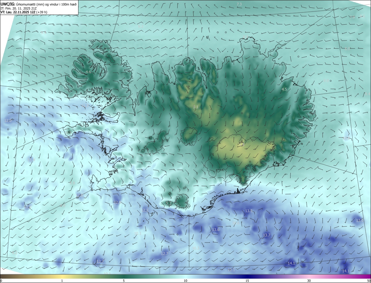Screen dimensions: 371x283
Task: Click the 12.1 value label
Action: (231, 270)
